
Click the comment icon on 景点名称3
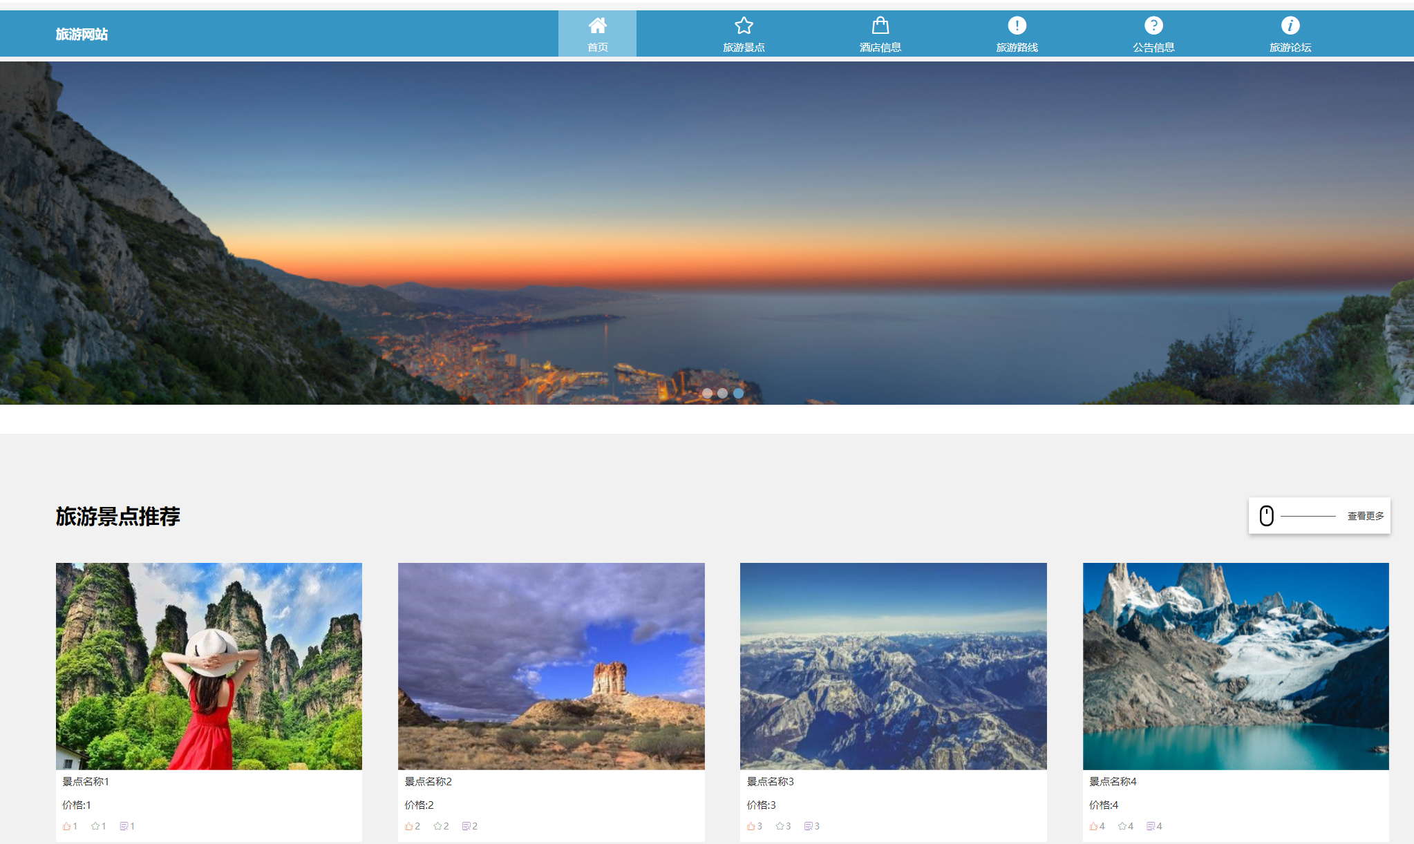click(x=808, y=826)
